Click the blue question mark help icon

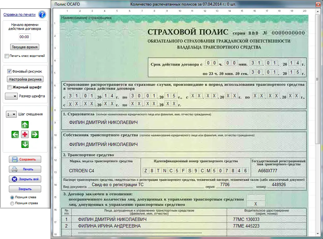point(42,14)
